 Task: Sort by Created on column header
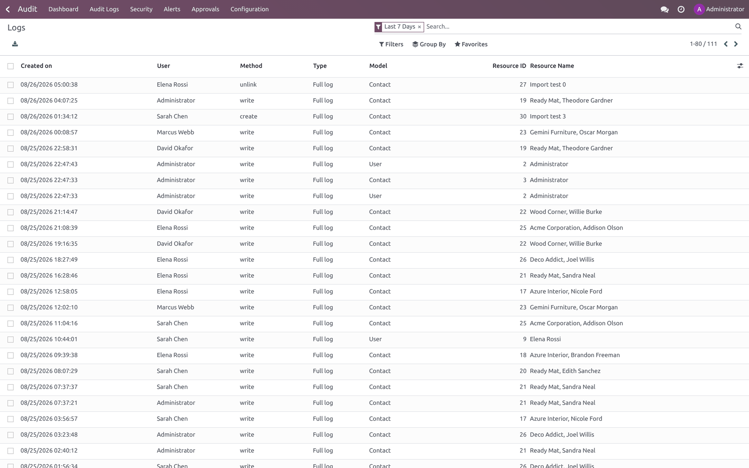click(x=37, y=66)
